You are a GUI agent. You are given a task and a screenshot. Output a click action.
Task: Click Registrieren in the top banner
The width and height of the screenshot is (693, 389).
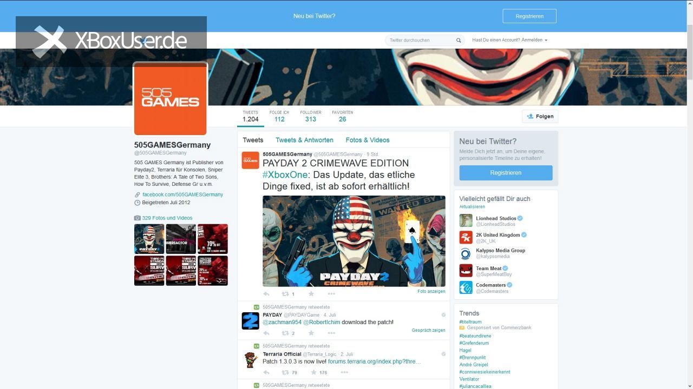pos(529,16)
